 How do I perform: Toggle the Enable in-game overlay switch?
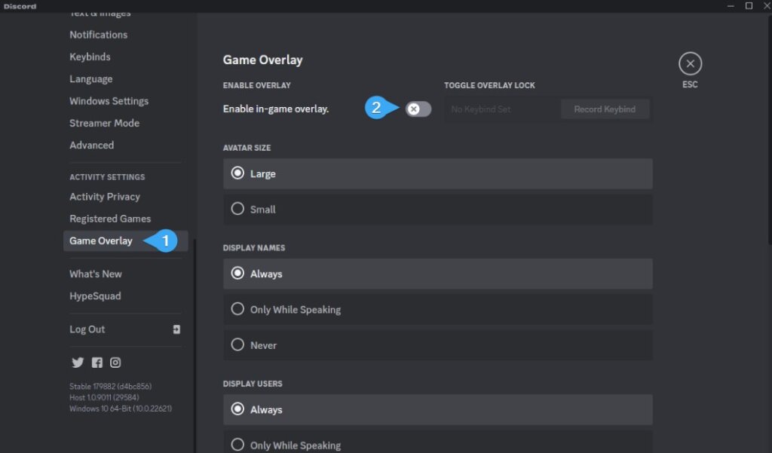click(x=418, y=109)
